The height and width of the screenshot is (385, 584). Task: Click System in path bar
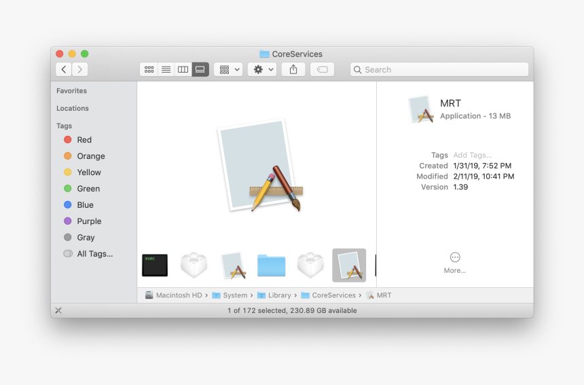[230, 295]
